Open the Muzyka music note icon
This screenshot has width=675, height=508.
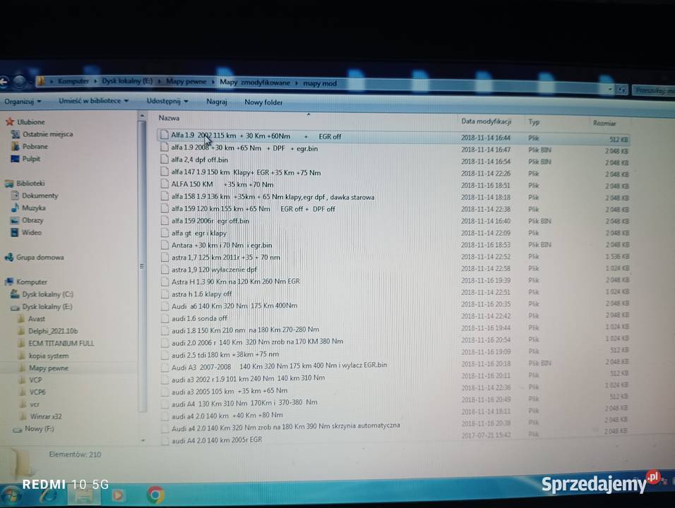pos(16,208)
